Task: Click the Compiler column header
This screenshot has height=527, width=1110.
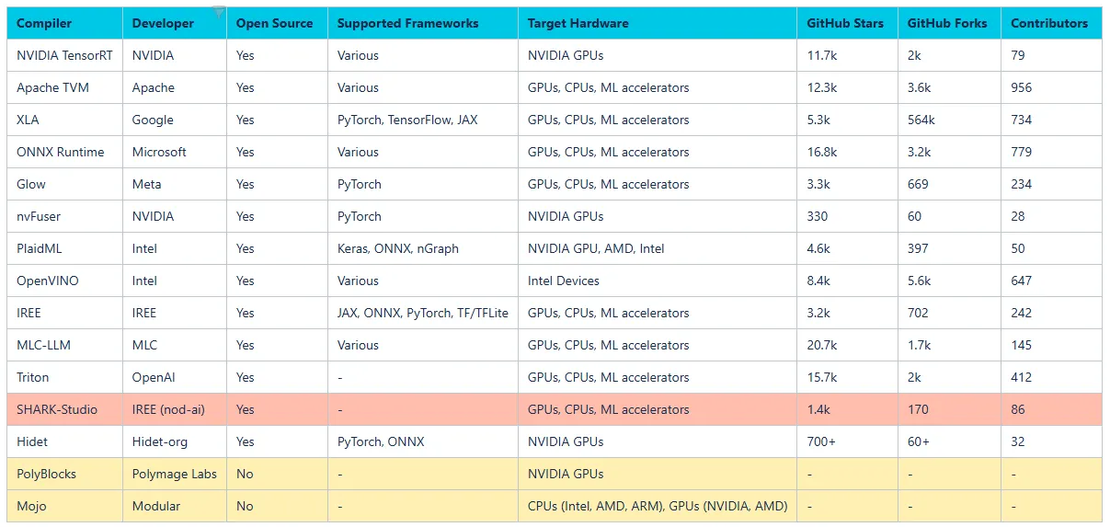Action: tap(65, 23)
